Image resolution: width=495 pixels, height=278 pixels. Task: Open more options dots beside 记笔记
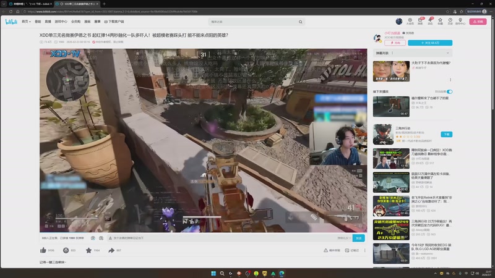coord(365,250)
